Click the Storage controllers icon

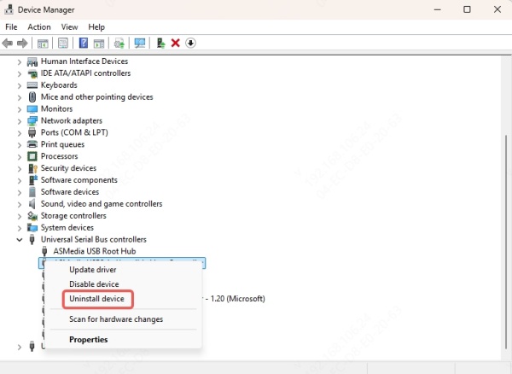(x=32, y=216)
